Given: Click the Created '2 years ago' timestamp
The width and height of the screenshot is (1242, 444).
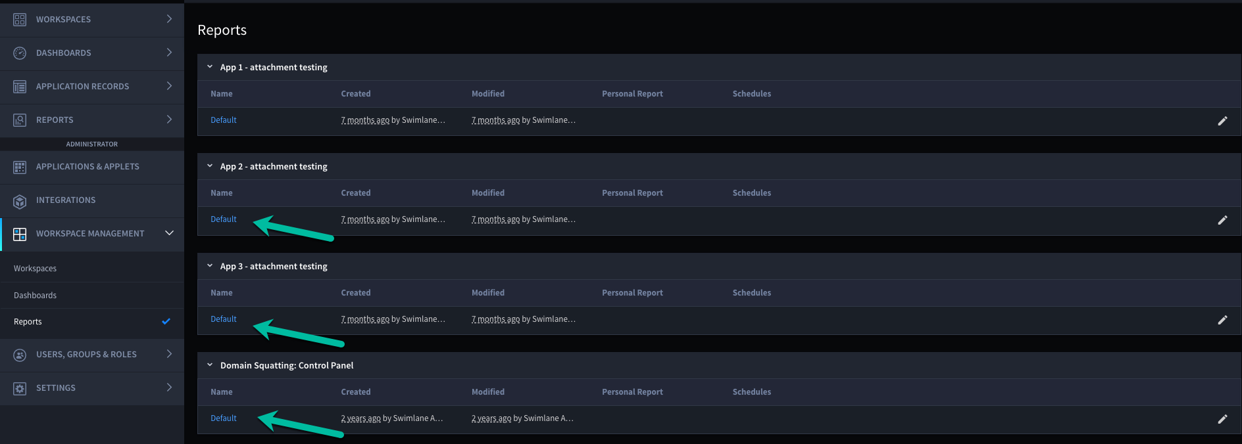Looking at the screenshot, I should 361,418.
